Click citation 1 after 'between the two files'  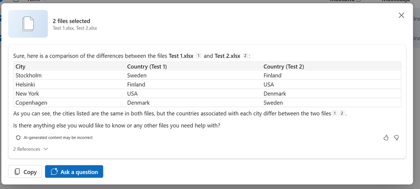335,113
